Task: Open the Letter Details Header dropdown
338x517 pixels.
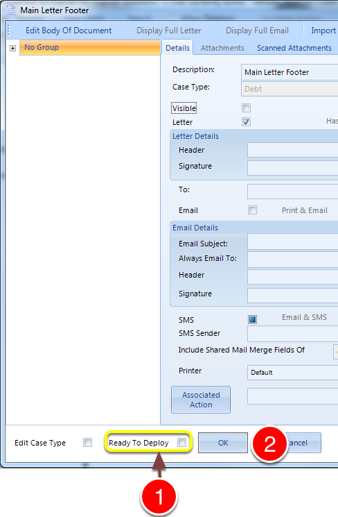Action: [292, 150]
